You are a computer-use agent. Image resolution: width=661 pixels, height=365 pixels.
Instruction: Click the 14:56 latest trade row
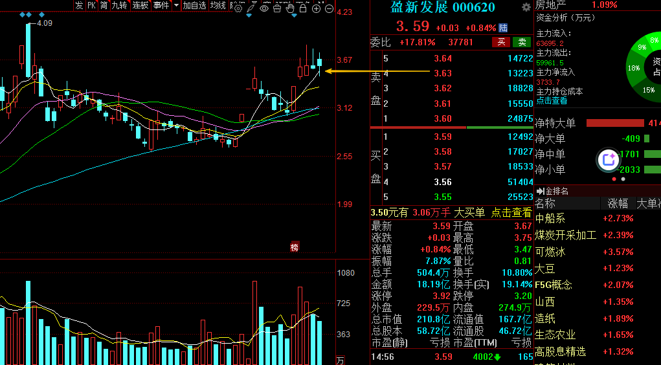pyautogui.click(x=452, y=357)
